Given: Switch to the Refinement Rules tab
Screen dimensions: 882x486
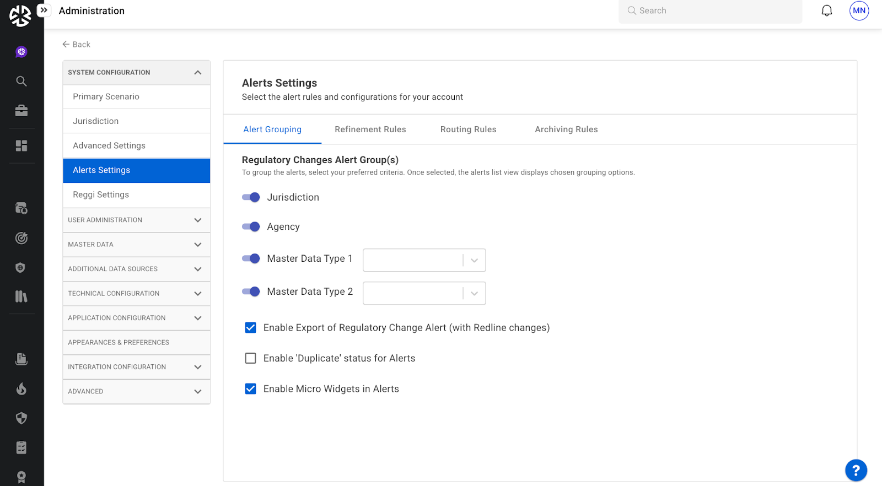Looking at the screenshot, I should [x=370, y=129].
